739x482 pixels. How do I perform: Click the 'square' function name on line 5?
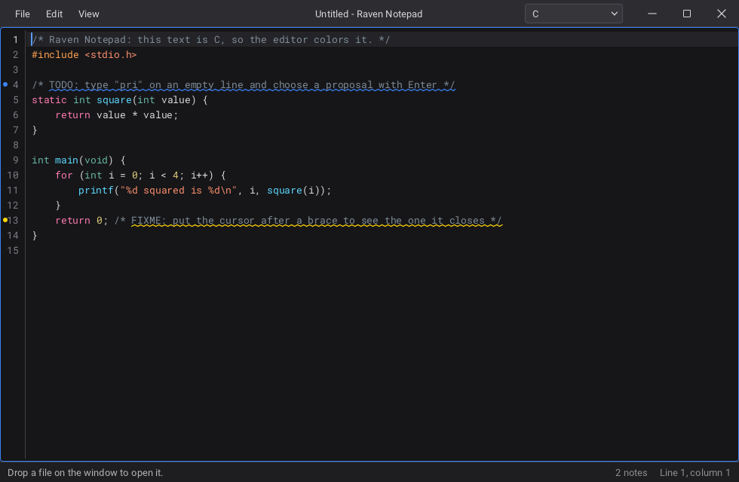114,99
